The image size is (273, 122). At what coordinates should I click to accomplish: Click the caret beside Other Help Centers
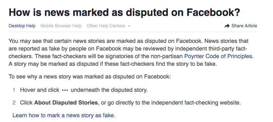[129, 26]
